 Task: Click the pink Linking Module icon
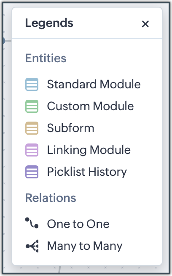tap(32, 150)
